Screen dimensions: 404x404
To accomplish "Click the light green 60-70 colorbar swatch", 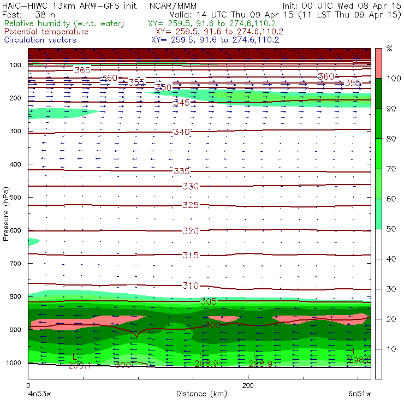I will (x=378, y=183).
